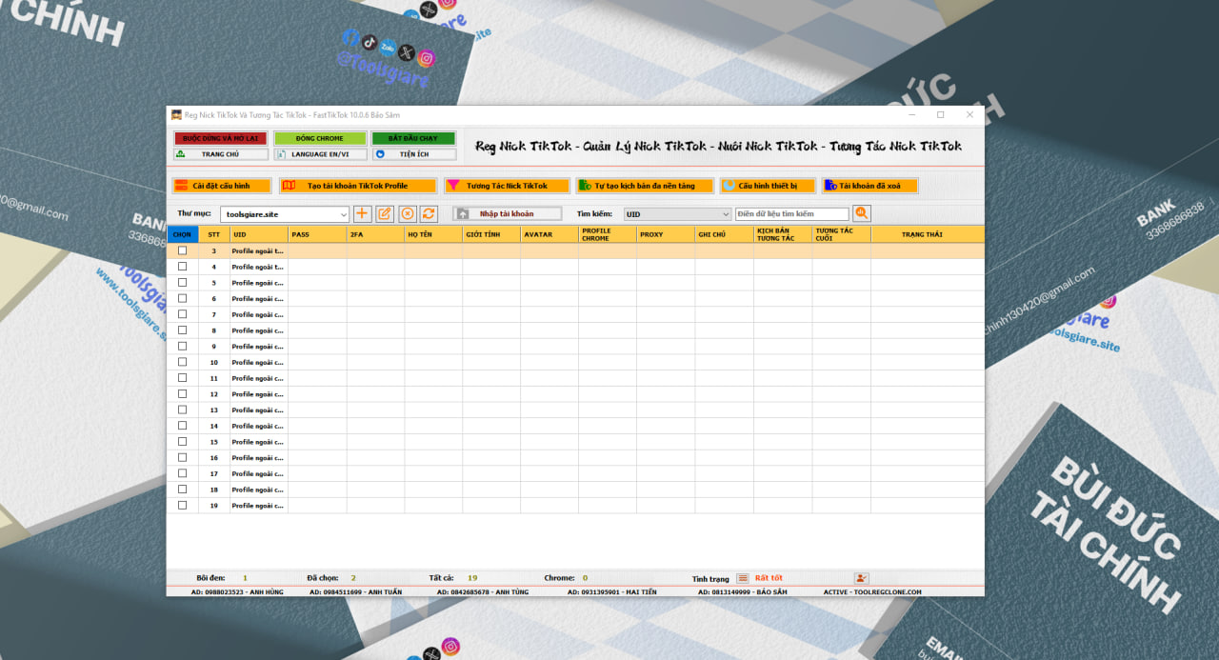Screen dimensions: 1219x660
Task: Tick the checkbox for row 10
Action: point(183,362)
